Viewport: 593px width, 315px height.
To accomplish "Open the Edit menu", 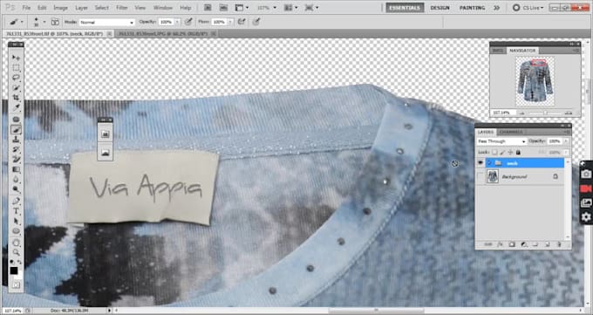I will 42,8.
